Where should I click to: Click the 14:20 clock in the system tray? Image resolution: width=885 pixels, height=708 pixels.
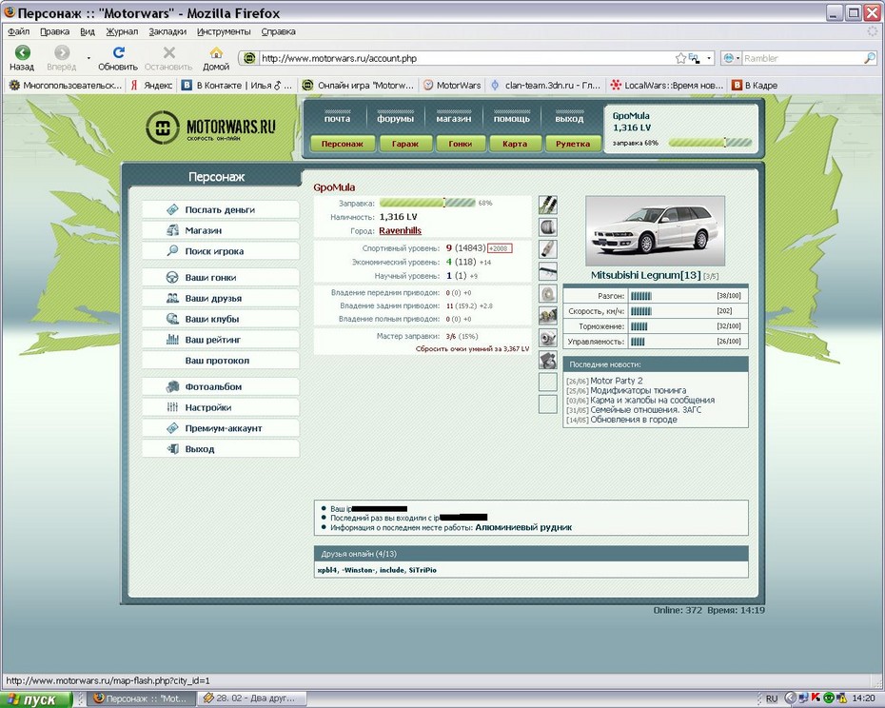[863, 698]
